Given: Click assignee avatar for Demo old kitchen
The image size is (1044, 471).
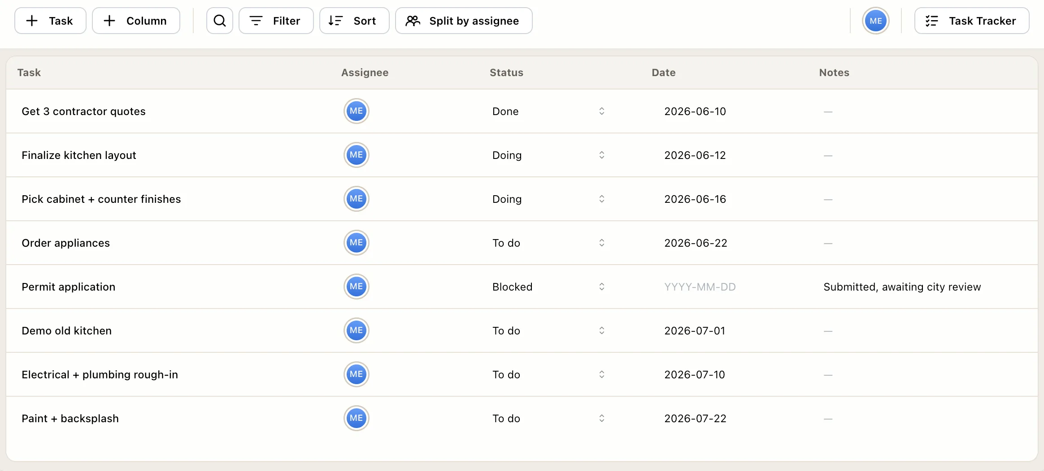Looking at the screenshot, I should point(357,330).
